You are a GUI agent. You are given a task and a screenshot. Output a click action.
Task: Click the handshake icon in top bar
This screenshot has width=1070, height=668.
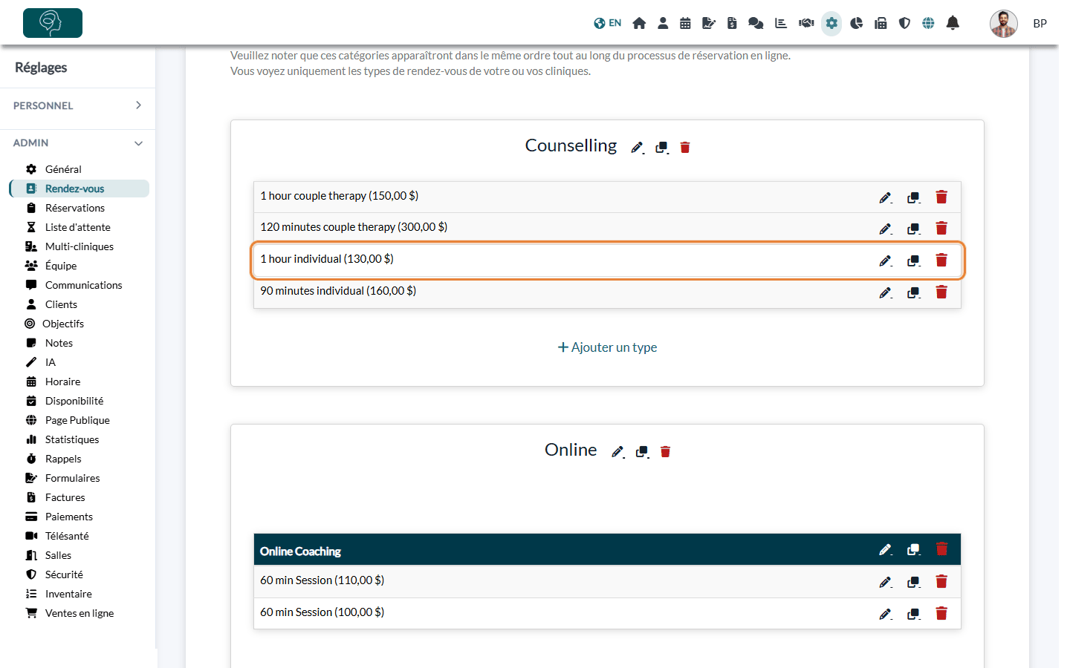806,23
